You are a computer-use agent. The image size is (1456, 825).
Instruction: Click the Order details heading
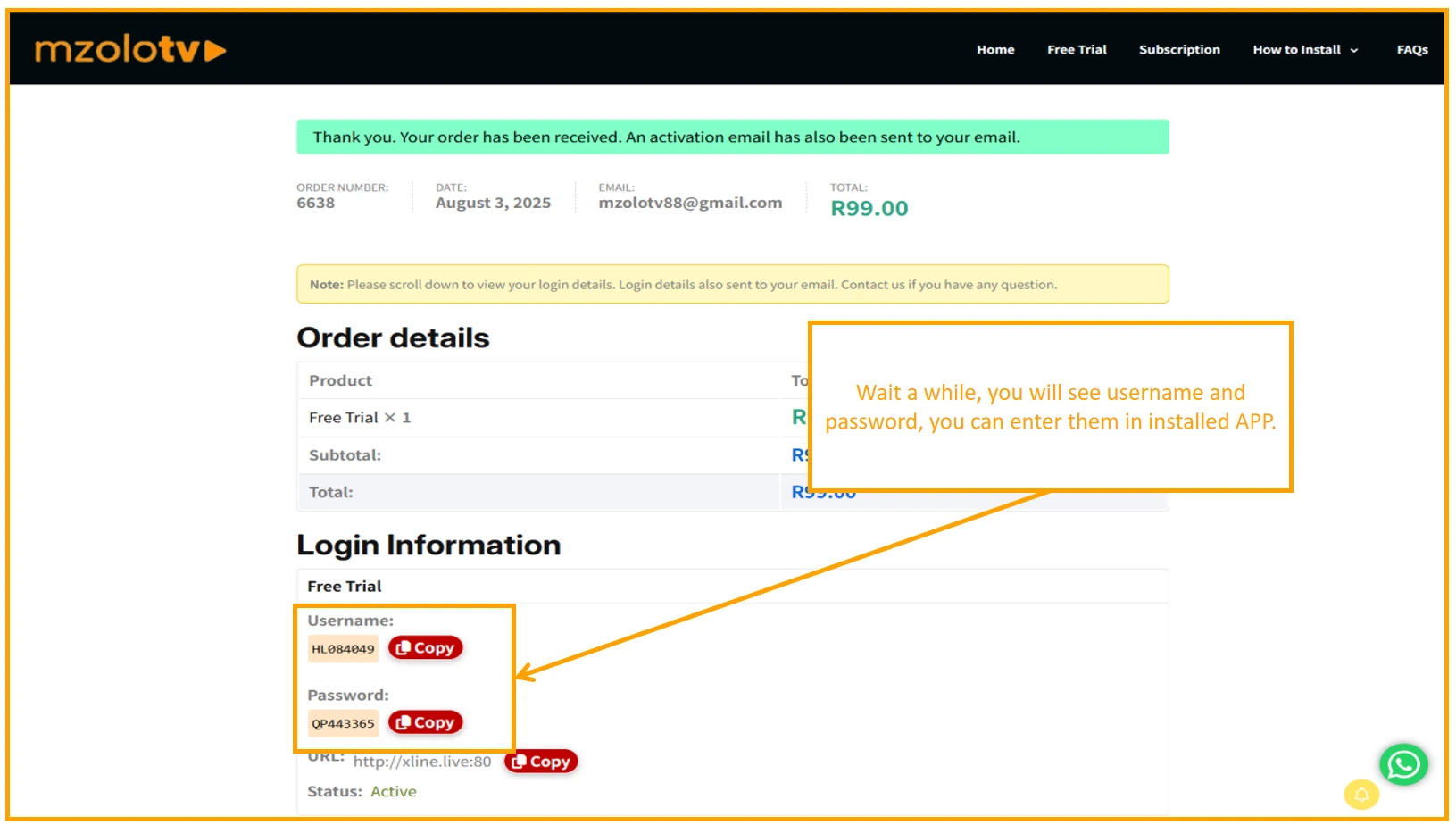click(x=393, y=337)
